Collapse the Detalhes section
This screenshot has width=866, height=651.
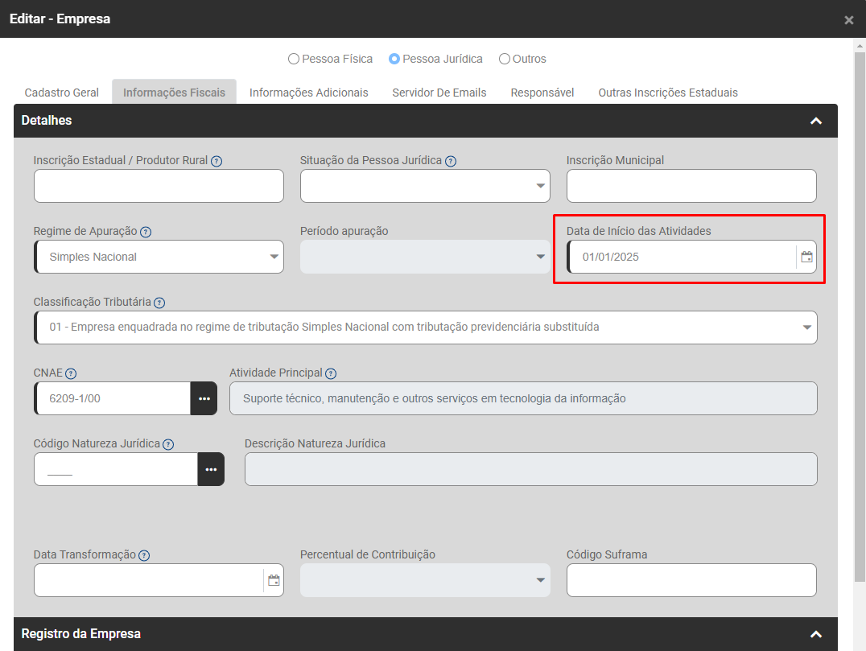[815, 121]
